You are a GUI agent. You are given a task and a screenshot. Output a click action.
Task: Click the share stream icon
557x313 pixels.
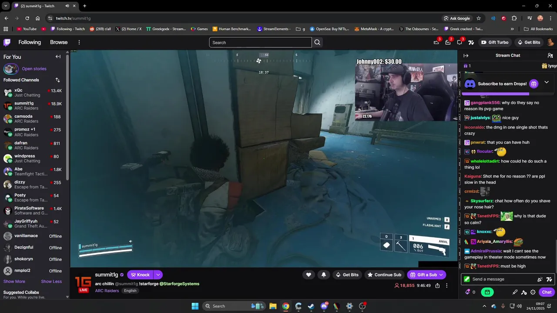(437, 286)
